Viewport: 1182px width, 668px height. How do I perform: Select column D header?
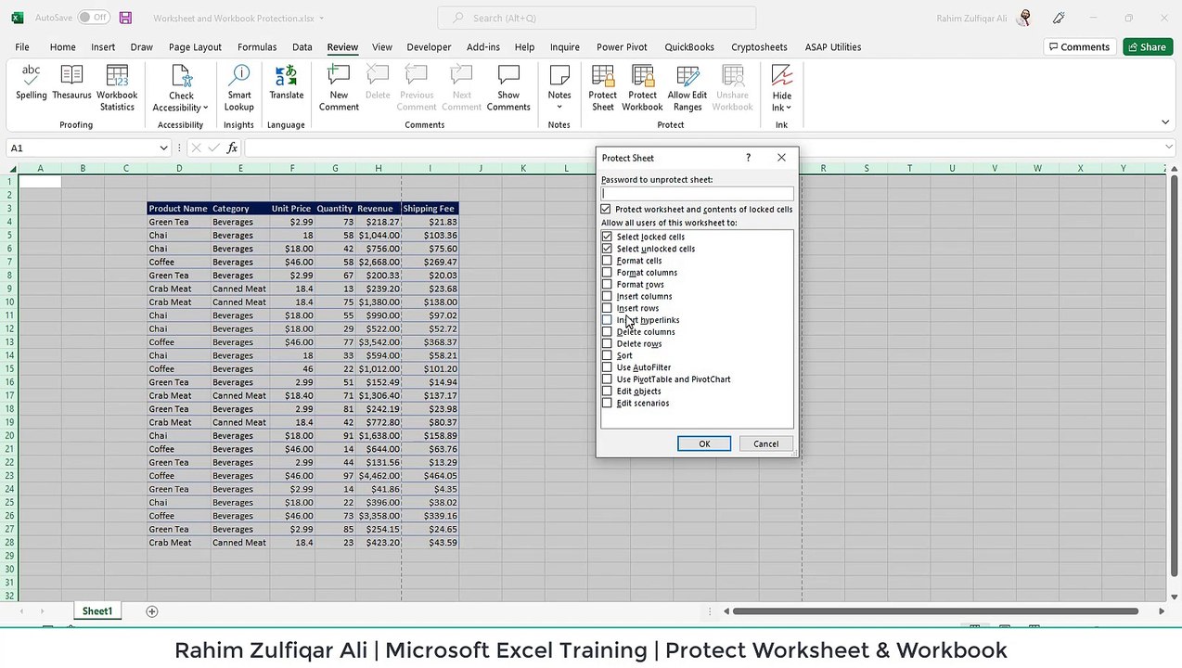(x=179, y=168)
